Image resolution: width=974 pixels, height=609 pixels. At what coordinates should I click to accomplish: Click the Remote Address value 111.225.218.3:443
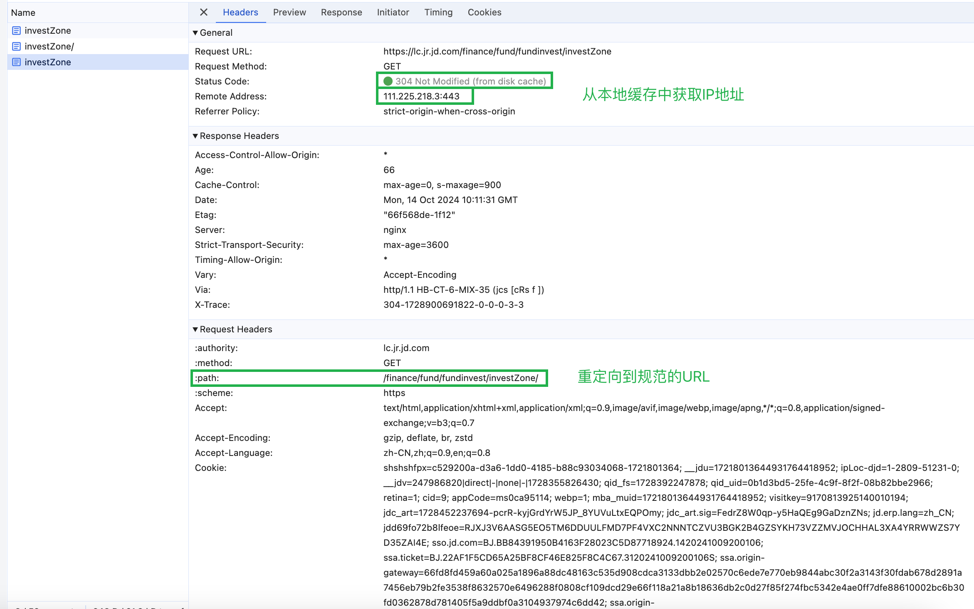pyautogui.click(x=421, y=96)
